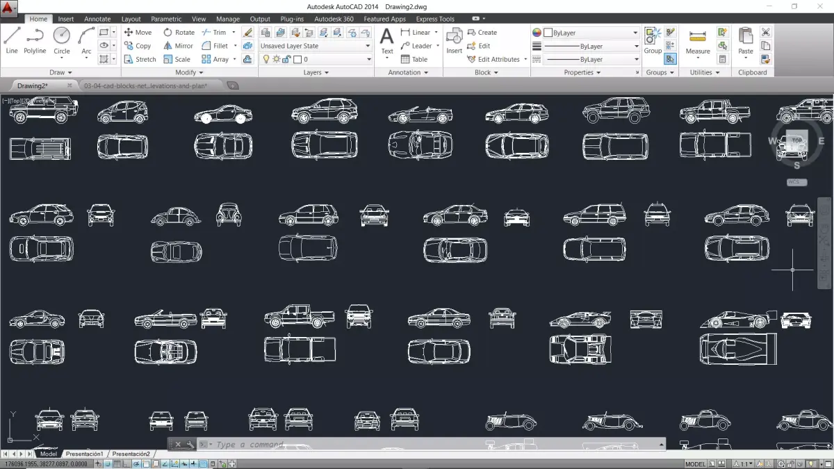The height and width of the screenshot is (469, 834).
Task: Click the command line wrench settings
Action: click(190, 445)
